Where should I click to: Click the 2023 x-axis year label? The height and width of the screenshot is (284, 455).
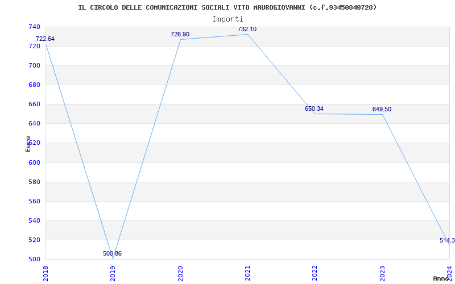(x=382, y=274)
